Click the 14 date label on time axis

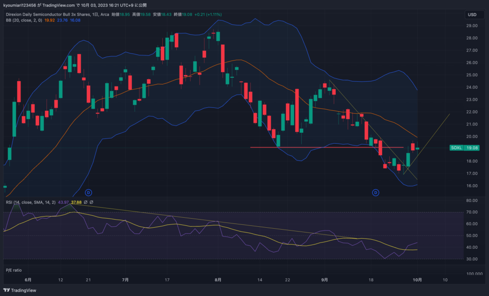pos(260,280)
